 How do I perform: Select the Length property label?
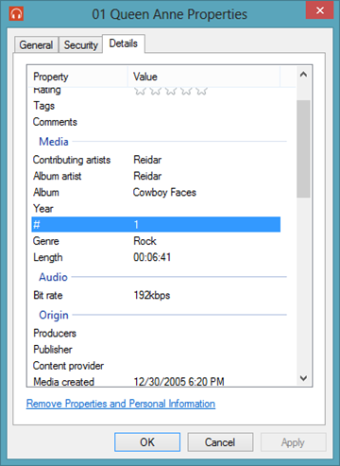pyautogui.click(x=48, y=257)
